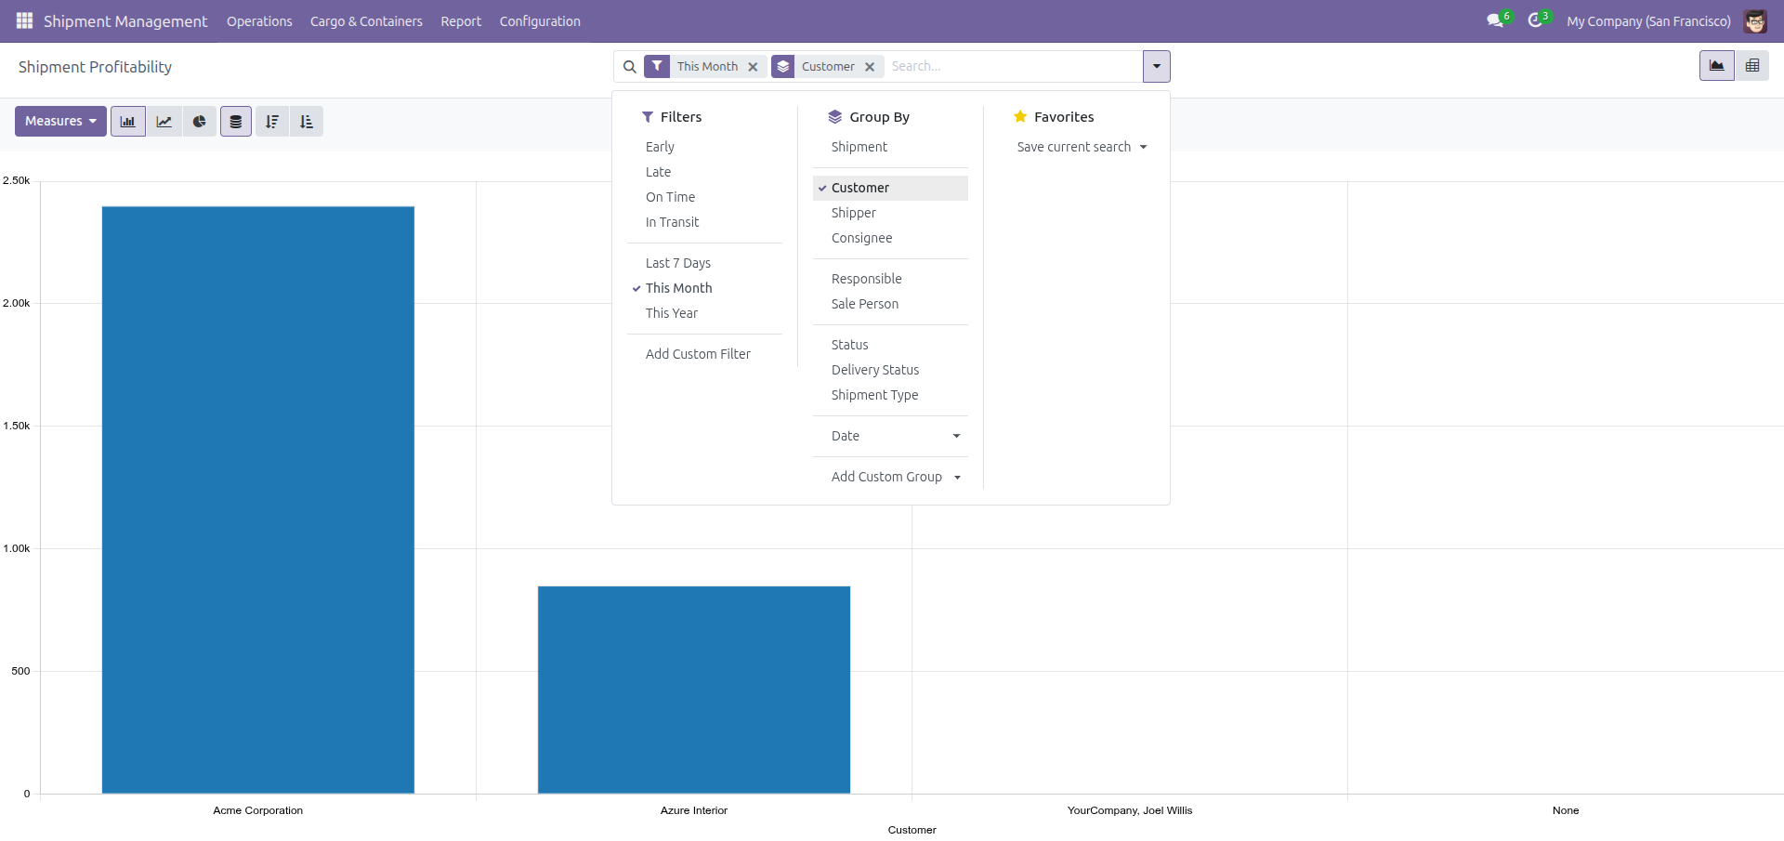The height and width of the screenshot is (841, 1784).
Task: Group by Consignee
Action: tap(890, 238)
